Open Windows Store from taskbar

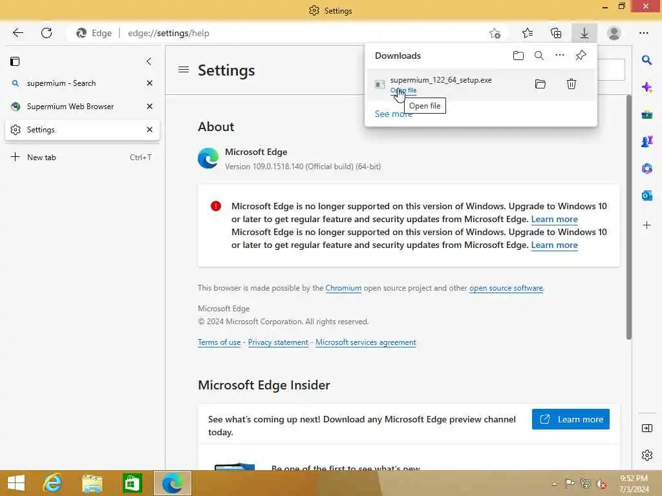coord(132,483)
